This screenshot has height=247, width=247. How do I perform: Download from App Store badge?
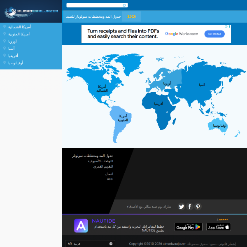pyautogui.click(x=218, y=227)
